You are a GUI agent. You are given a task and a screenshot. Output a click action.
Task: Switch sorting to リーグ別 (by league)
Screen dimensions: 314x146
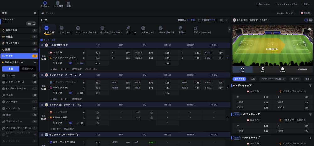[x=191, y=20]
